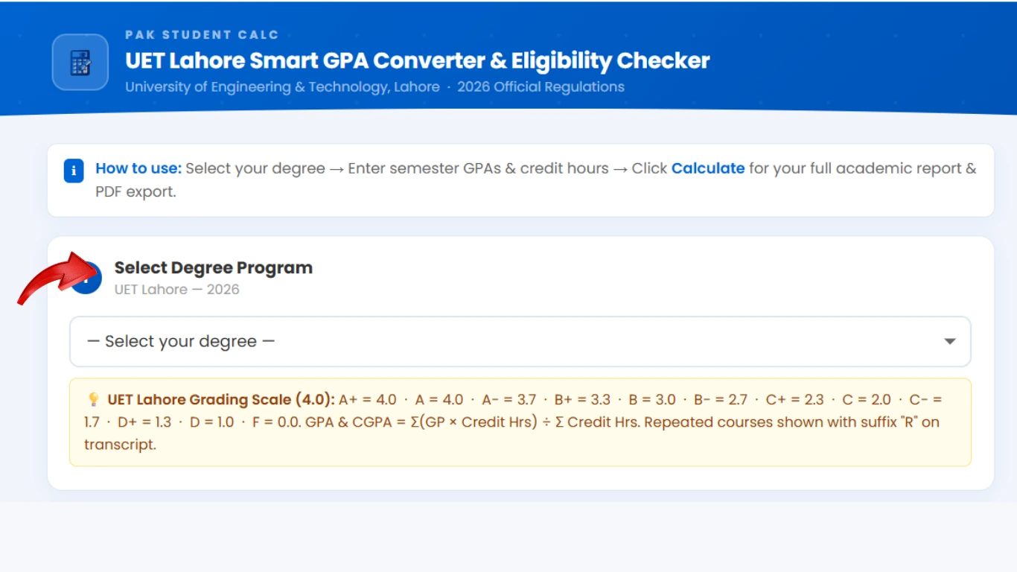
Task: Click the "Calculate" highlighted link text
Action: tap(707, 168)
